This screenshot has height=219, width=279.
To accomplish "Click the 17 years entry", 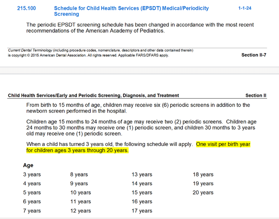I will point(141,211).
